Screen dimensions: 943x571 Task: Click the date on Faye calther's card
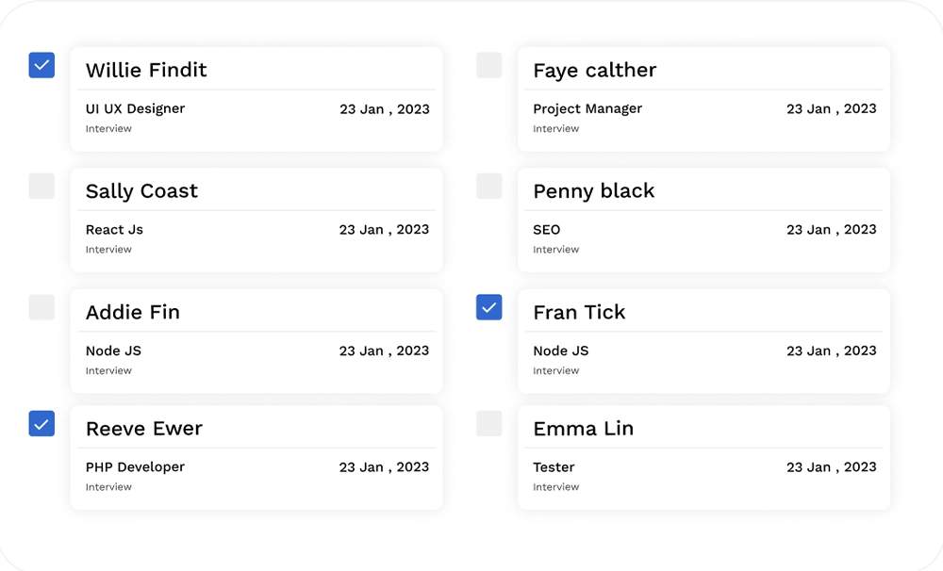pyautogui.click(x=831, y=108)
